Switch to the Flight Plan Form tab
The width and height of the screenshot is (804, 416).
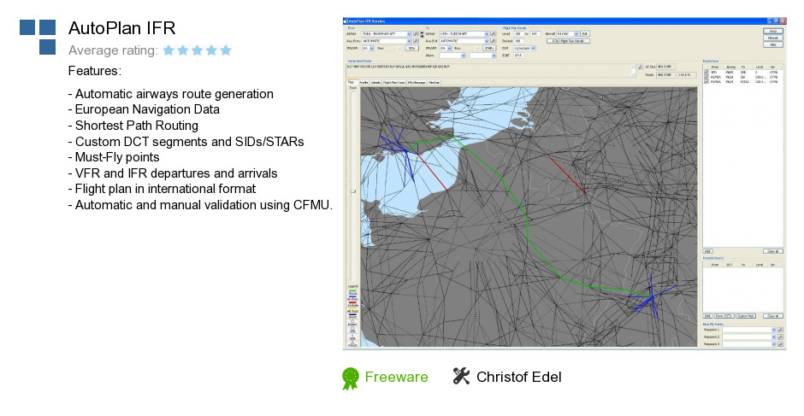[393, 83]
